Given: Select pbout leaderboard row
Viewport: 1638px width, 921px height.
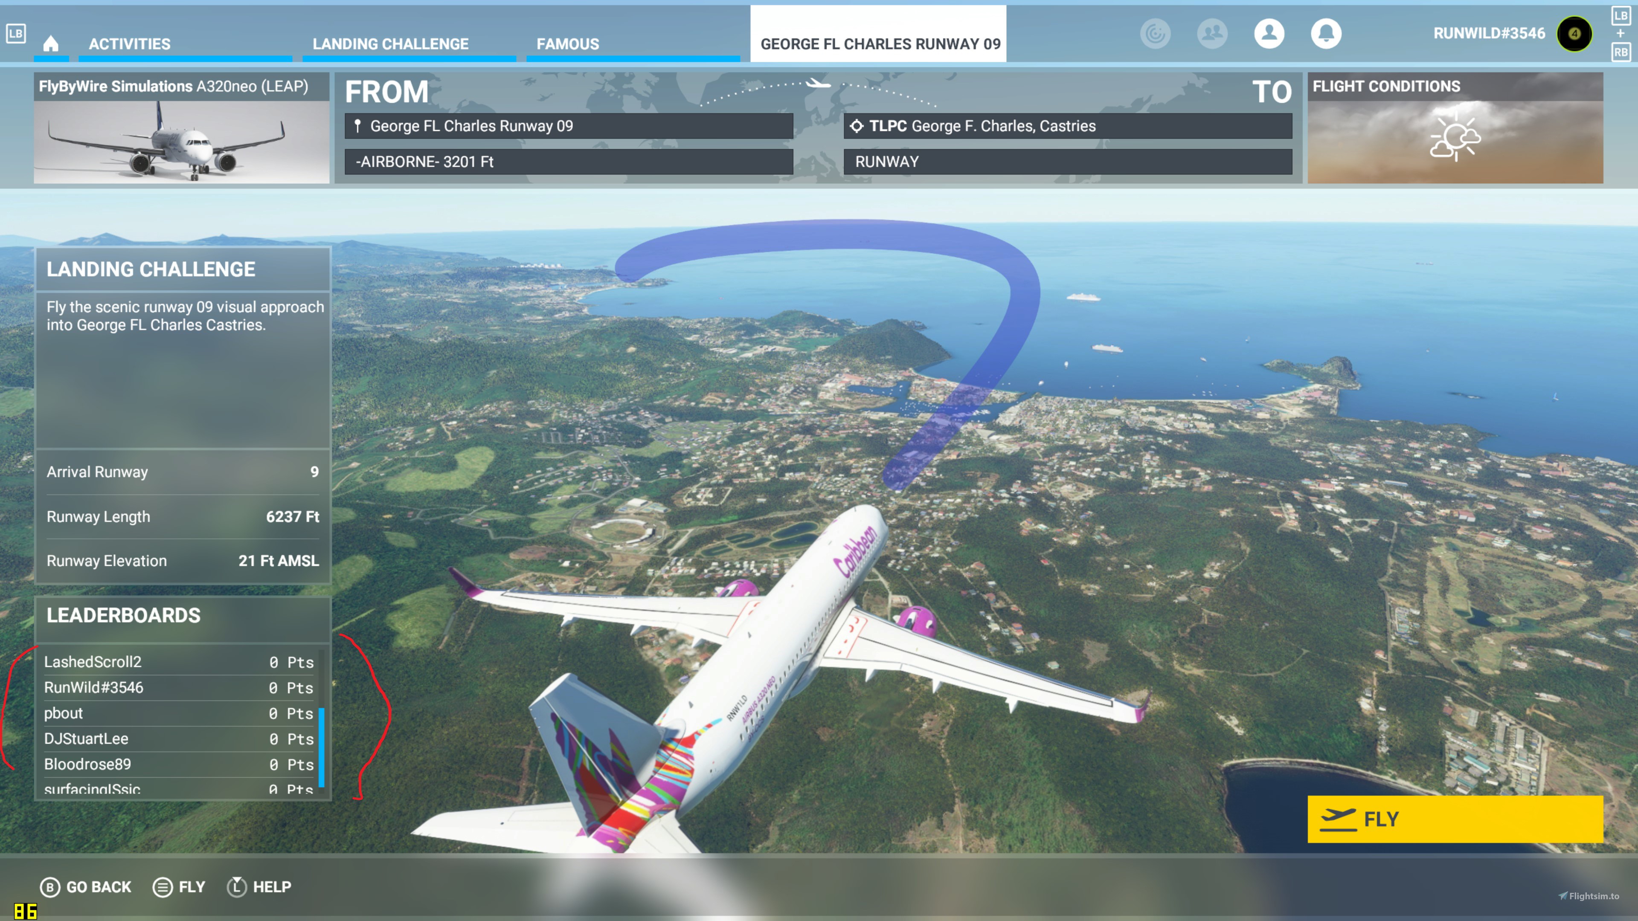Looking at the screenshot, I should pos(179,713).
